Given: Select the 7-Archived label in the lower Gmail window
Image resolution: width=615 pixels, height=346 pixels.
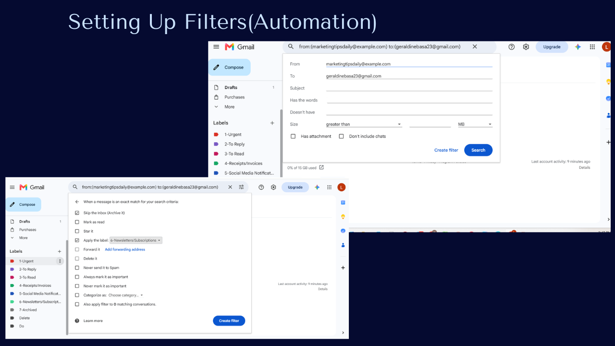Looking at the screenshot, I should coord(28,310).
